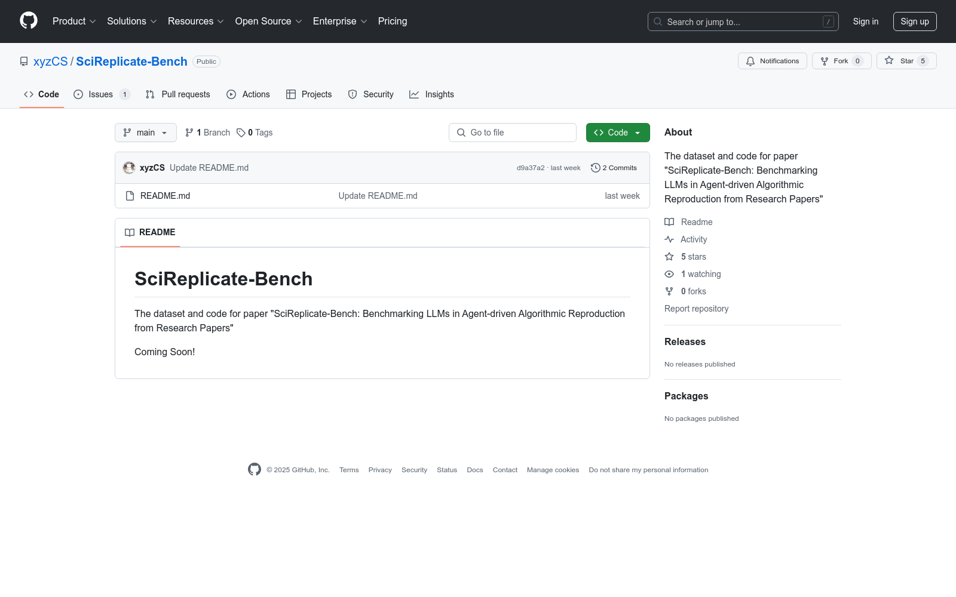Open the SciReplicate-Bench repository link
This screenshot has width=956, height=597.
tap(131, 61)
